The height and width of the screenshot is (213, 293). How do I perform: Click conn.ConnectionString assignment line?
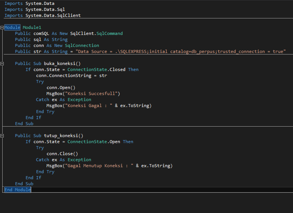coord(72,76)
